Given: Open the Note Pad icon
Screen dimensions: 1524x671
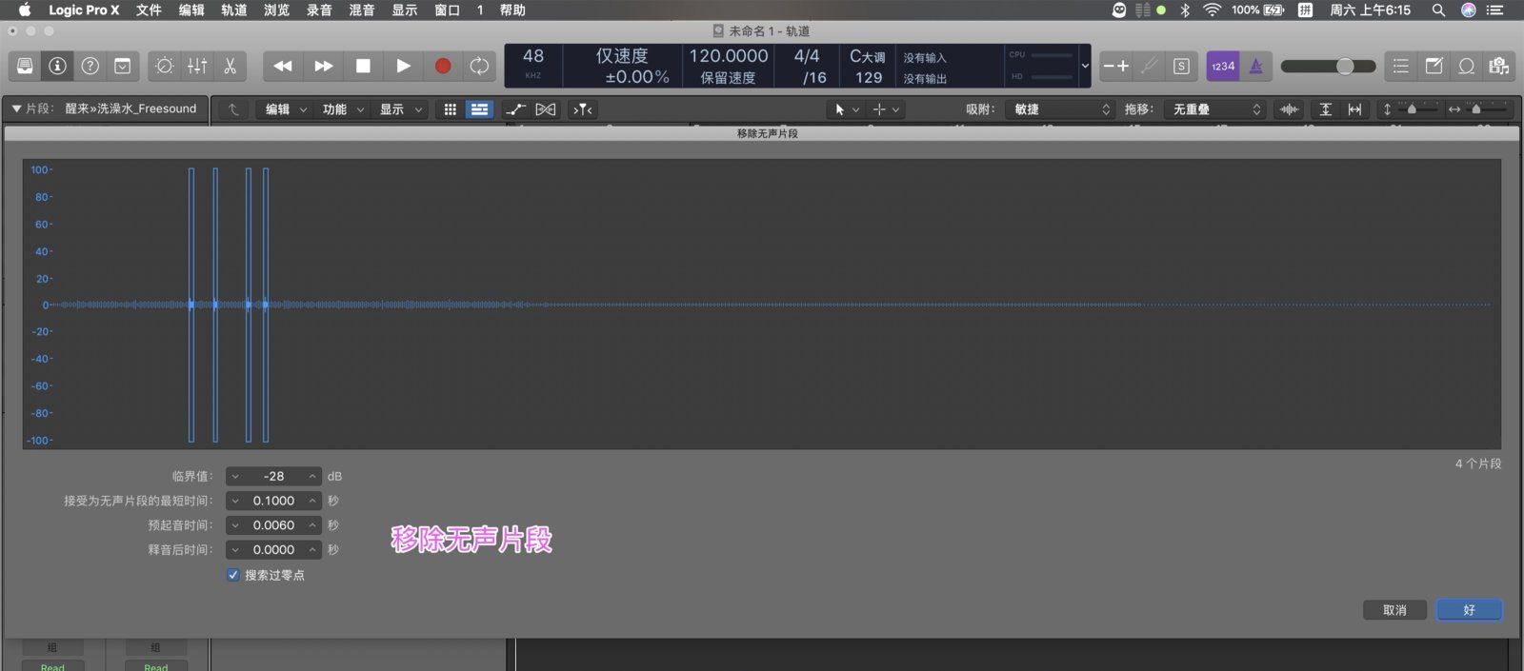Looking at the screenshot, I should pos(1434,66).
